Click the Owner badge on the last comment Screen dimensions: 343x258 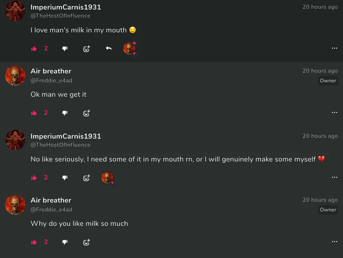[x=328, y=210]
